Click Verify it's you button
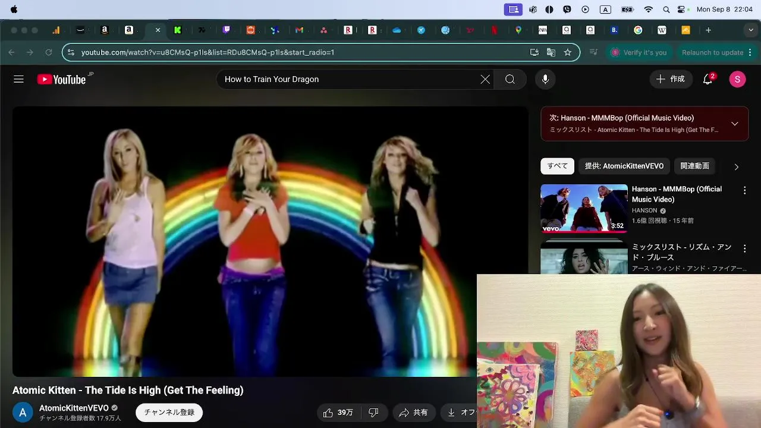This screenshot has height=428, width=761. click(x=639, y=52)
